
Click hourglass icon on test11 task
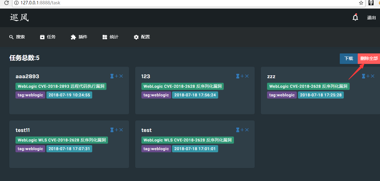[x=112, y=130]
